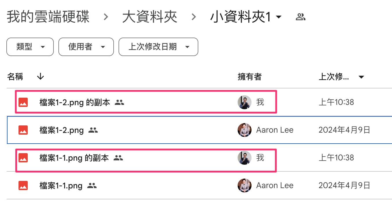Go to 我的雲端硬碟 in the breadcrumb

tap(48, 17)
